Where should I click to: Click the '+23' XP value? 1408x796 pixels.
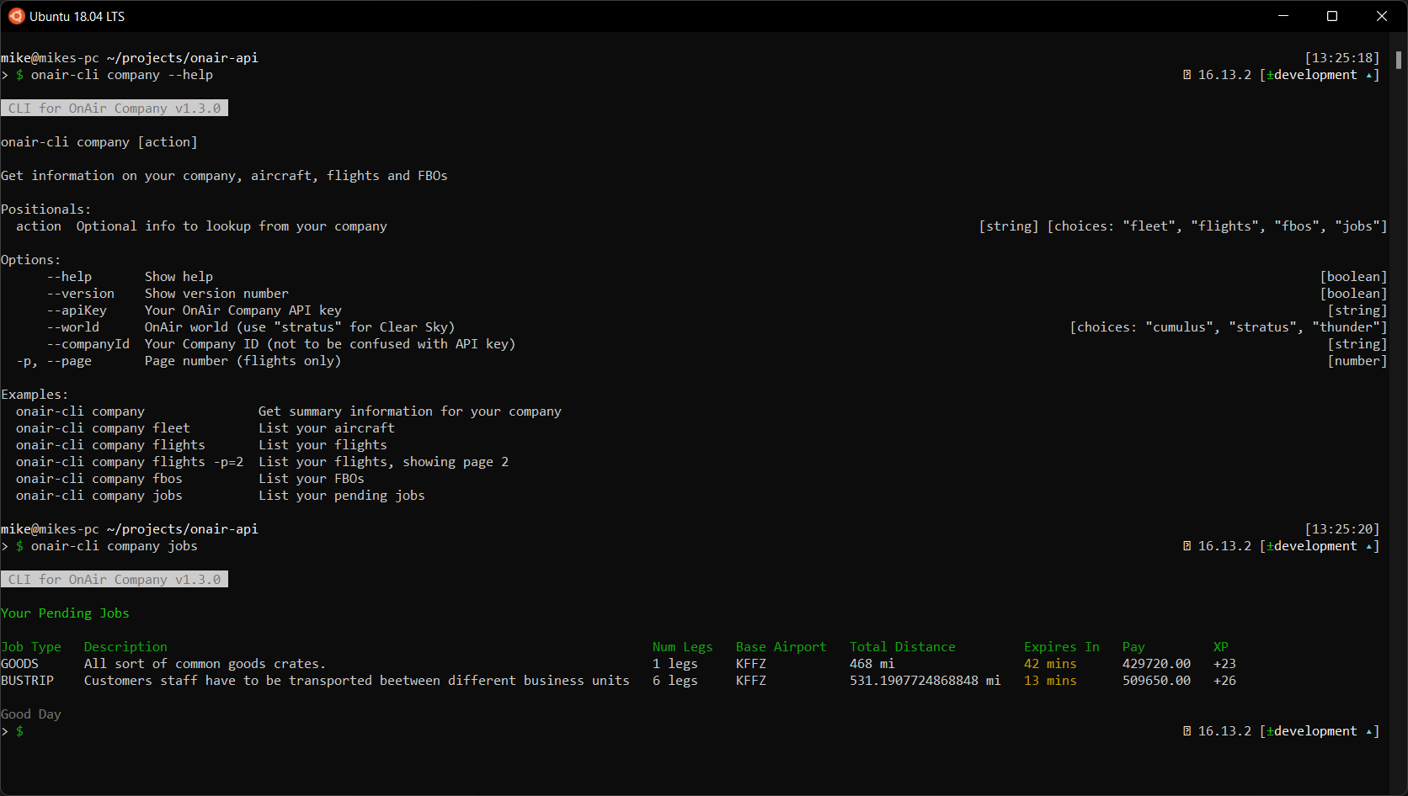(1224, 664)
